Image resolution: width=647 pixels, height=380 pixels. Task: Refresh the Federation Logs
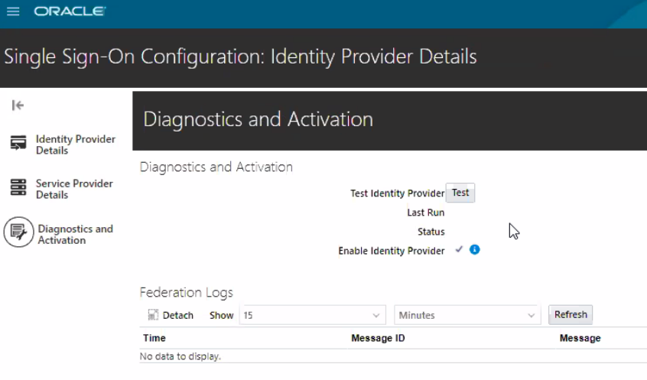point(571,314)
